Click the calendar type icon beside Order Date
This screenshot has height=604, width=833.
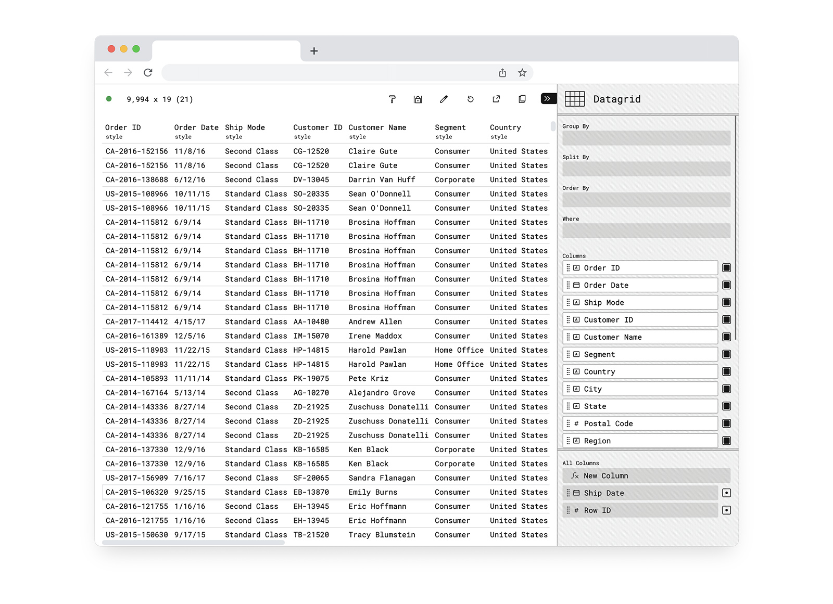pos(576,285)
